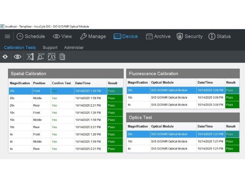The width and height of the screenshot is (245, 183).
Task: Click the Optics Test panel title
Action: tap(140, 117)
